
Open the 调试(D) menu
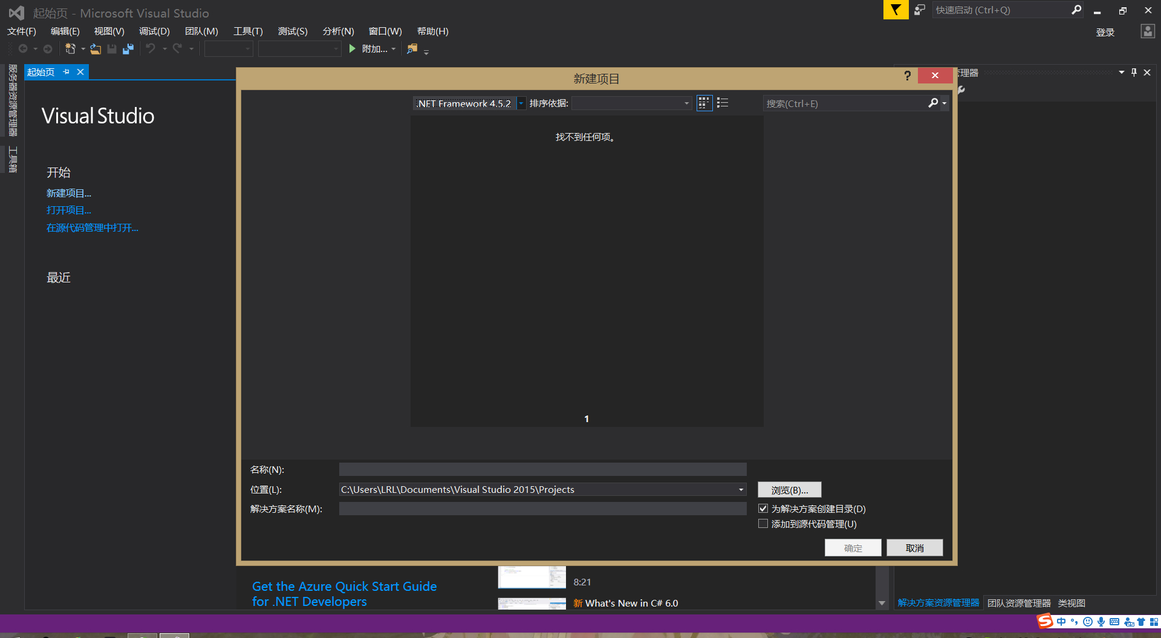(x=154, y=31)
